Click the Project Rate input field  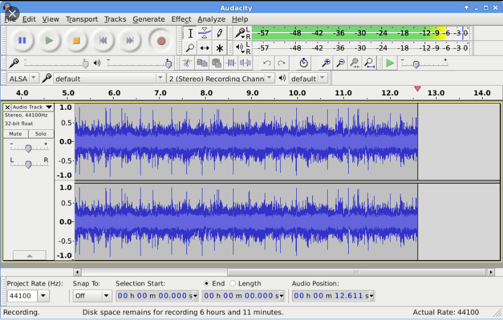click(22, 296)
